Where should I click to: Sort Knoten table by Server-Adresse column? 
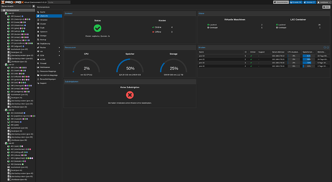(278, 52)
